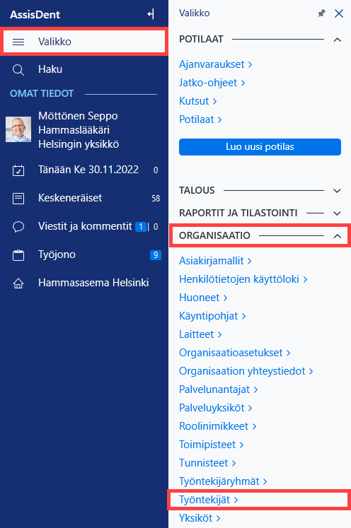The image size is (351, 528).
Task: Pin the Valikko panel with pin icon
Action: coord(321,13)
